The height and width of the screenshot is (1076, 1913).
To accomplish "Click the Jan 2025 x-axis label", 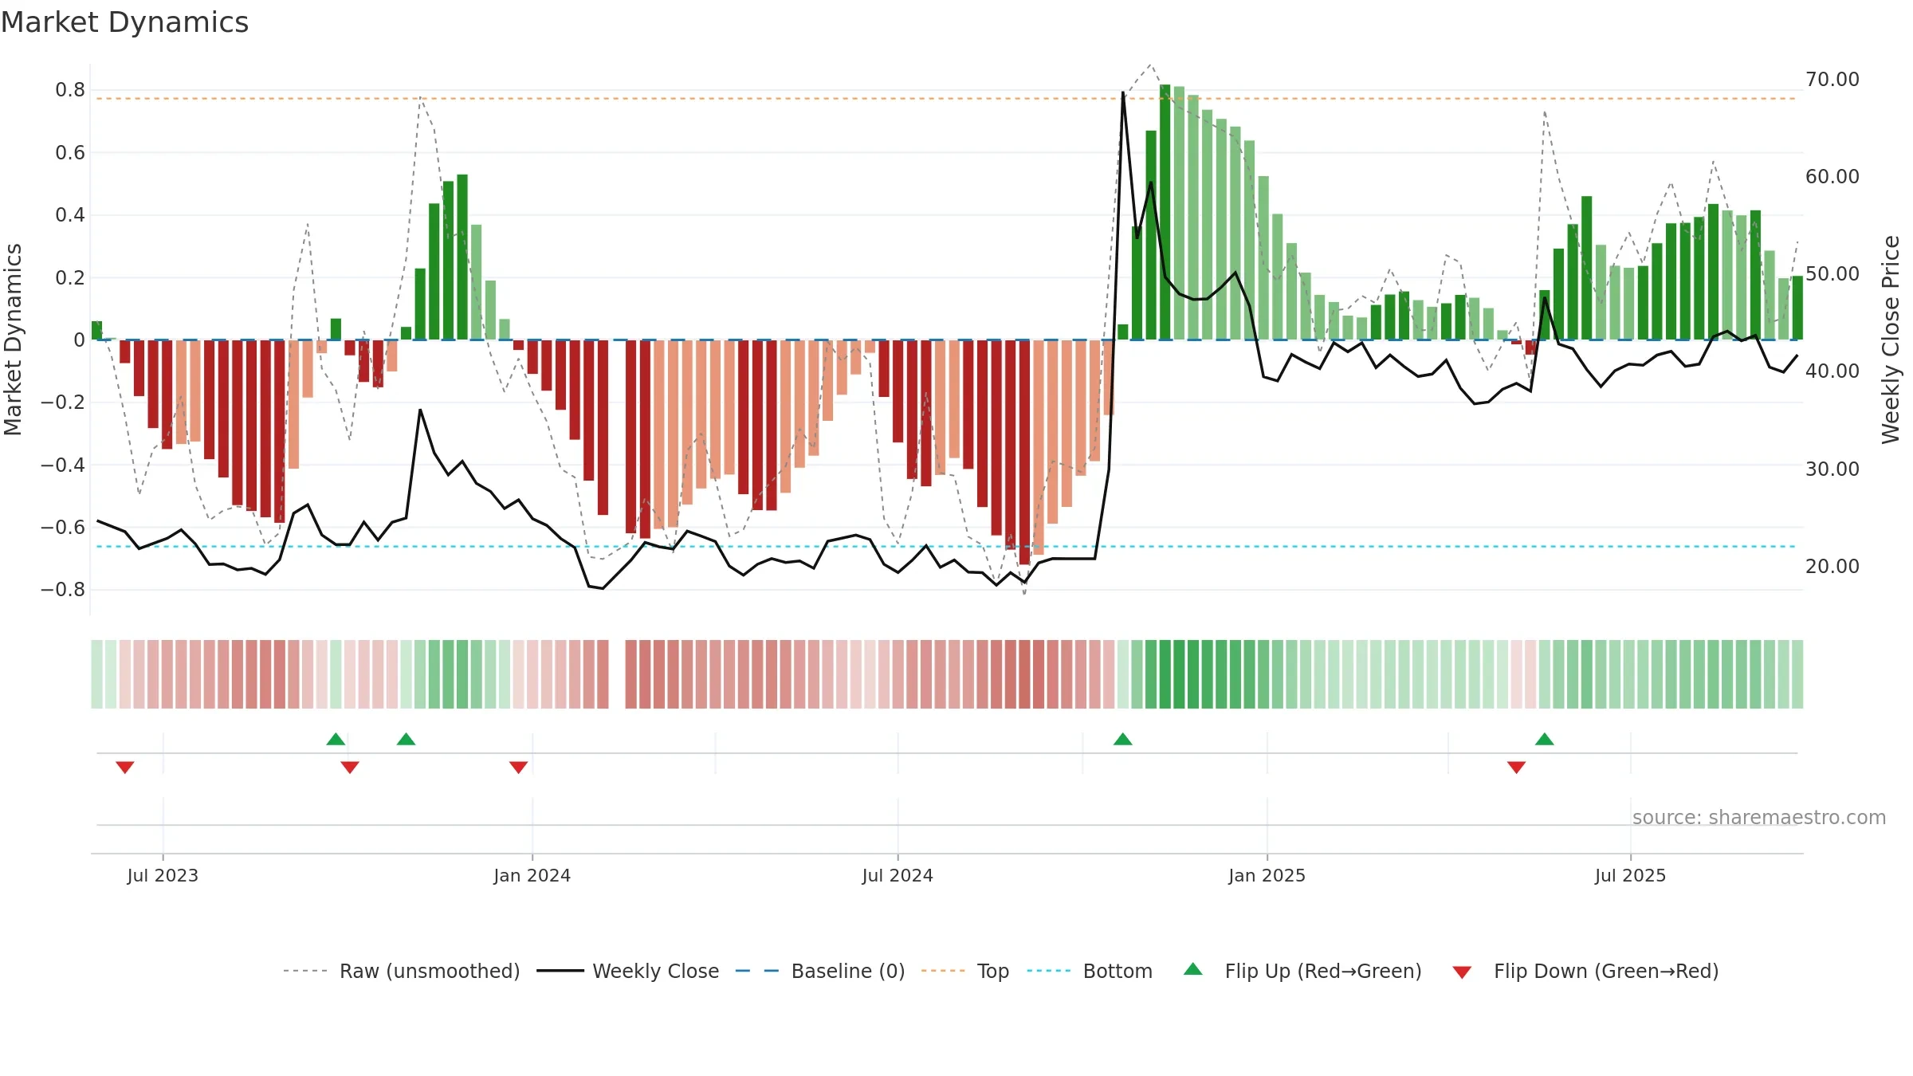I will pos(1267,875).
